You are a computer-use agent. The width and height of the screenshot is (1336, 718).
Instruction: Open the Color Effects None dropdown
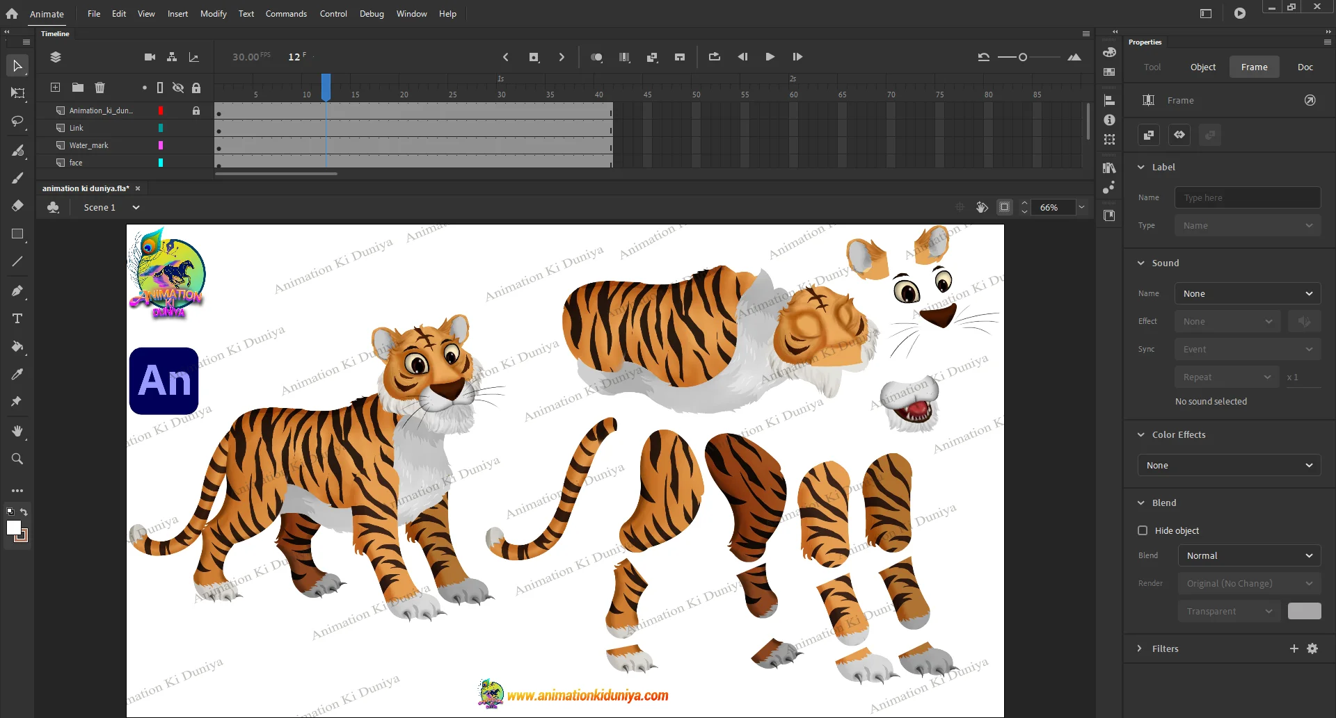tap(1229, 465)
